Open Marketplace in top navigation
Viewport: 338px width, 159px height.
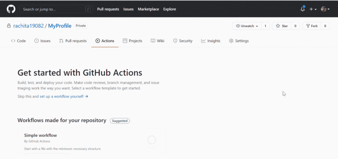coord(148,9)
